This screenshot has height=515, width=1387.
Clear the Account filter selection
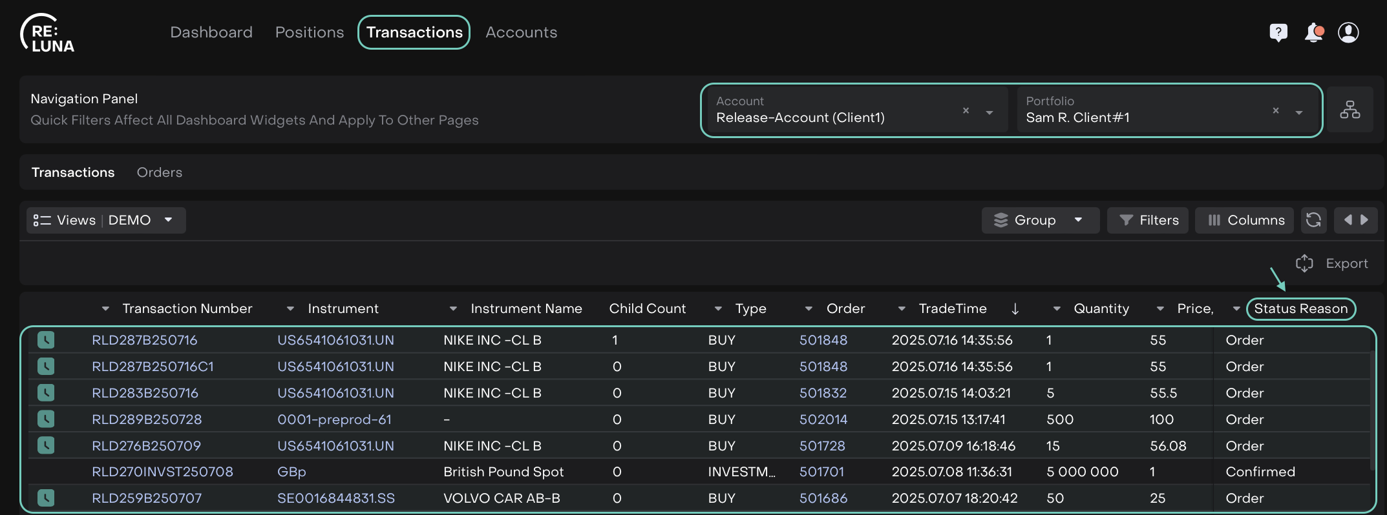click(x=966, y=110)
